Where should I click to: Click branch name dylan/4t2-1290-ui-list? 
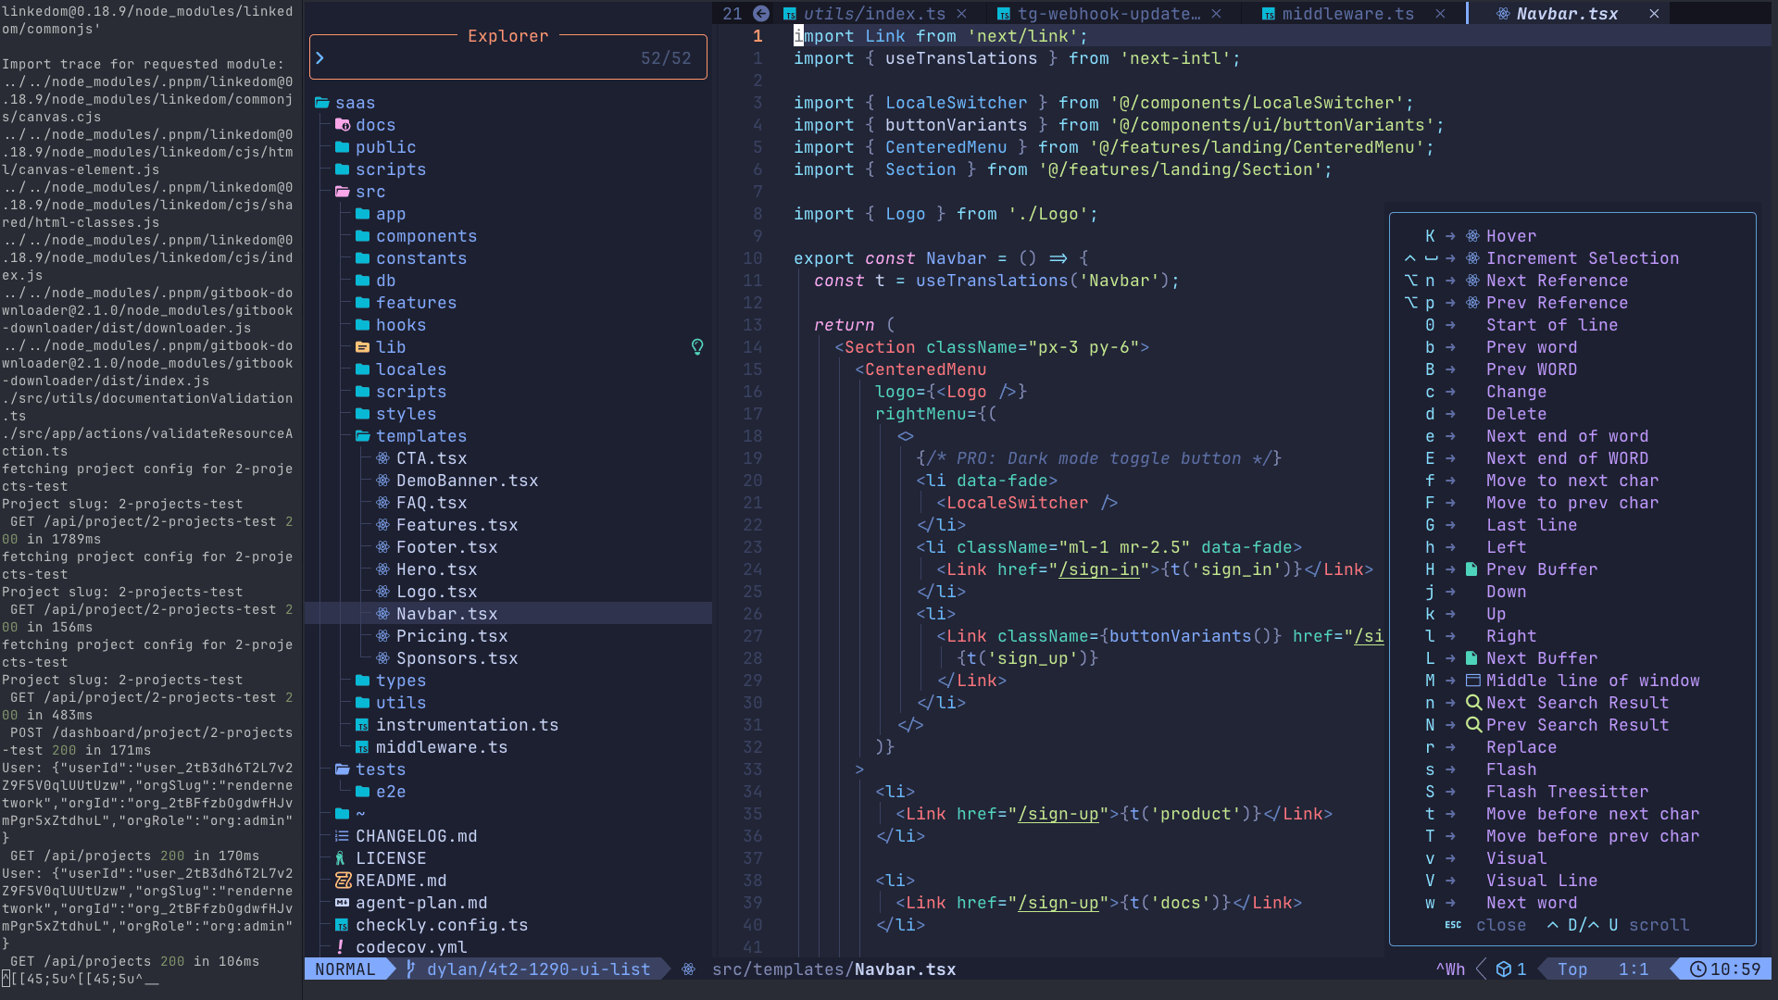click(x=538, y=969)
